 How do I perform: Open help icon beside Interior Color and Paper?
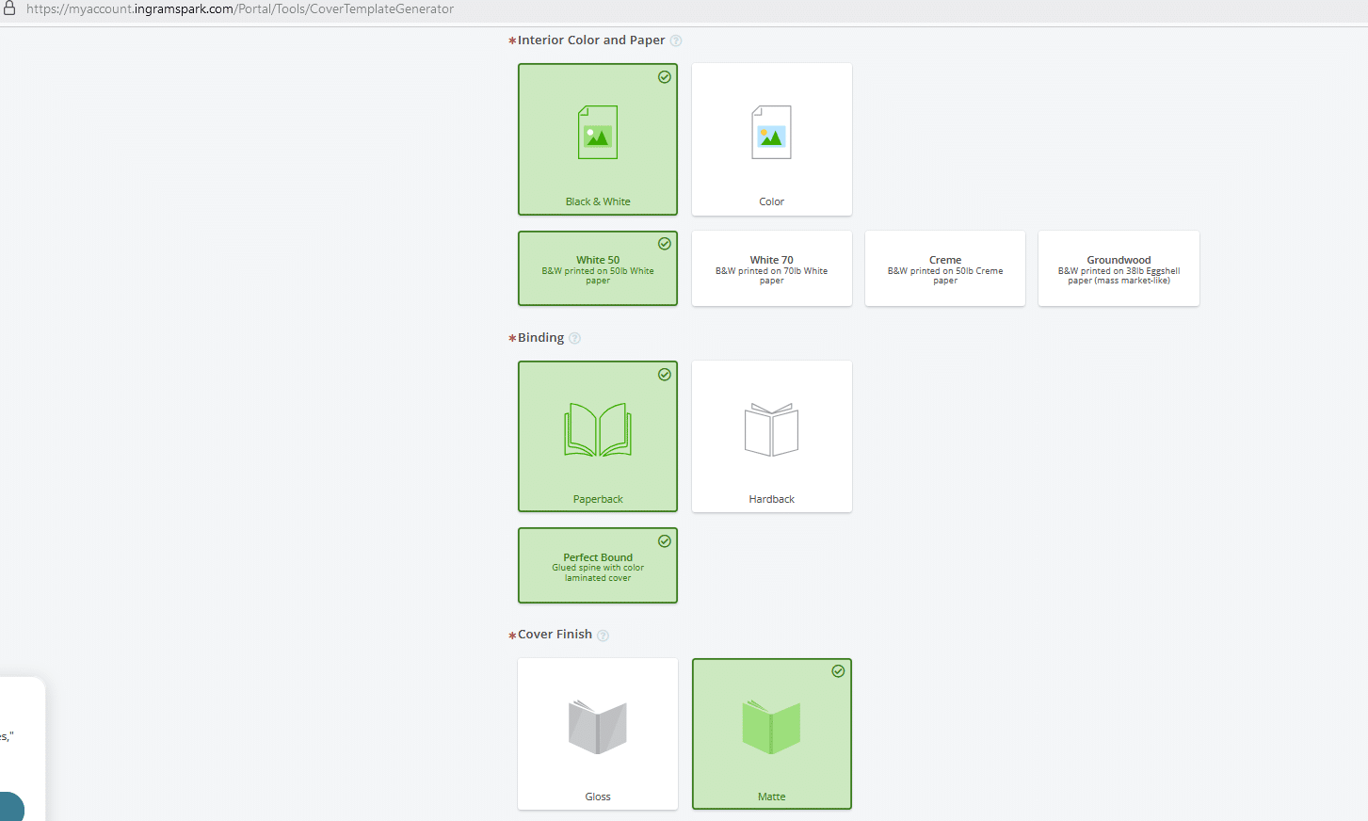[676, 40]
